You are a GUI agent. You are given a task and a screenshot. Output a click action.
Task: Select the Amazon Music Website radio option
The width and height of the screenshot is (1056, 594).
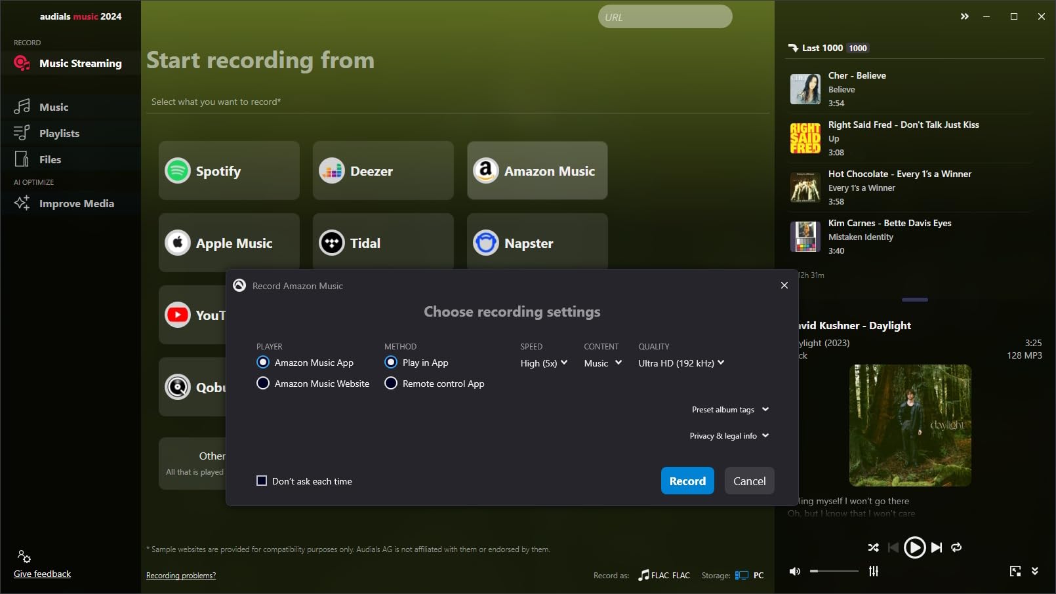[313, 384]
